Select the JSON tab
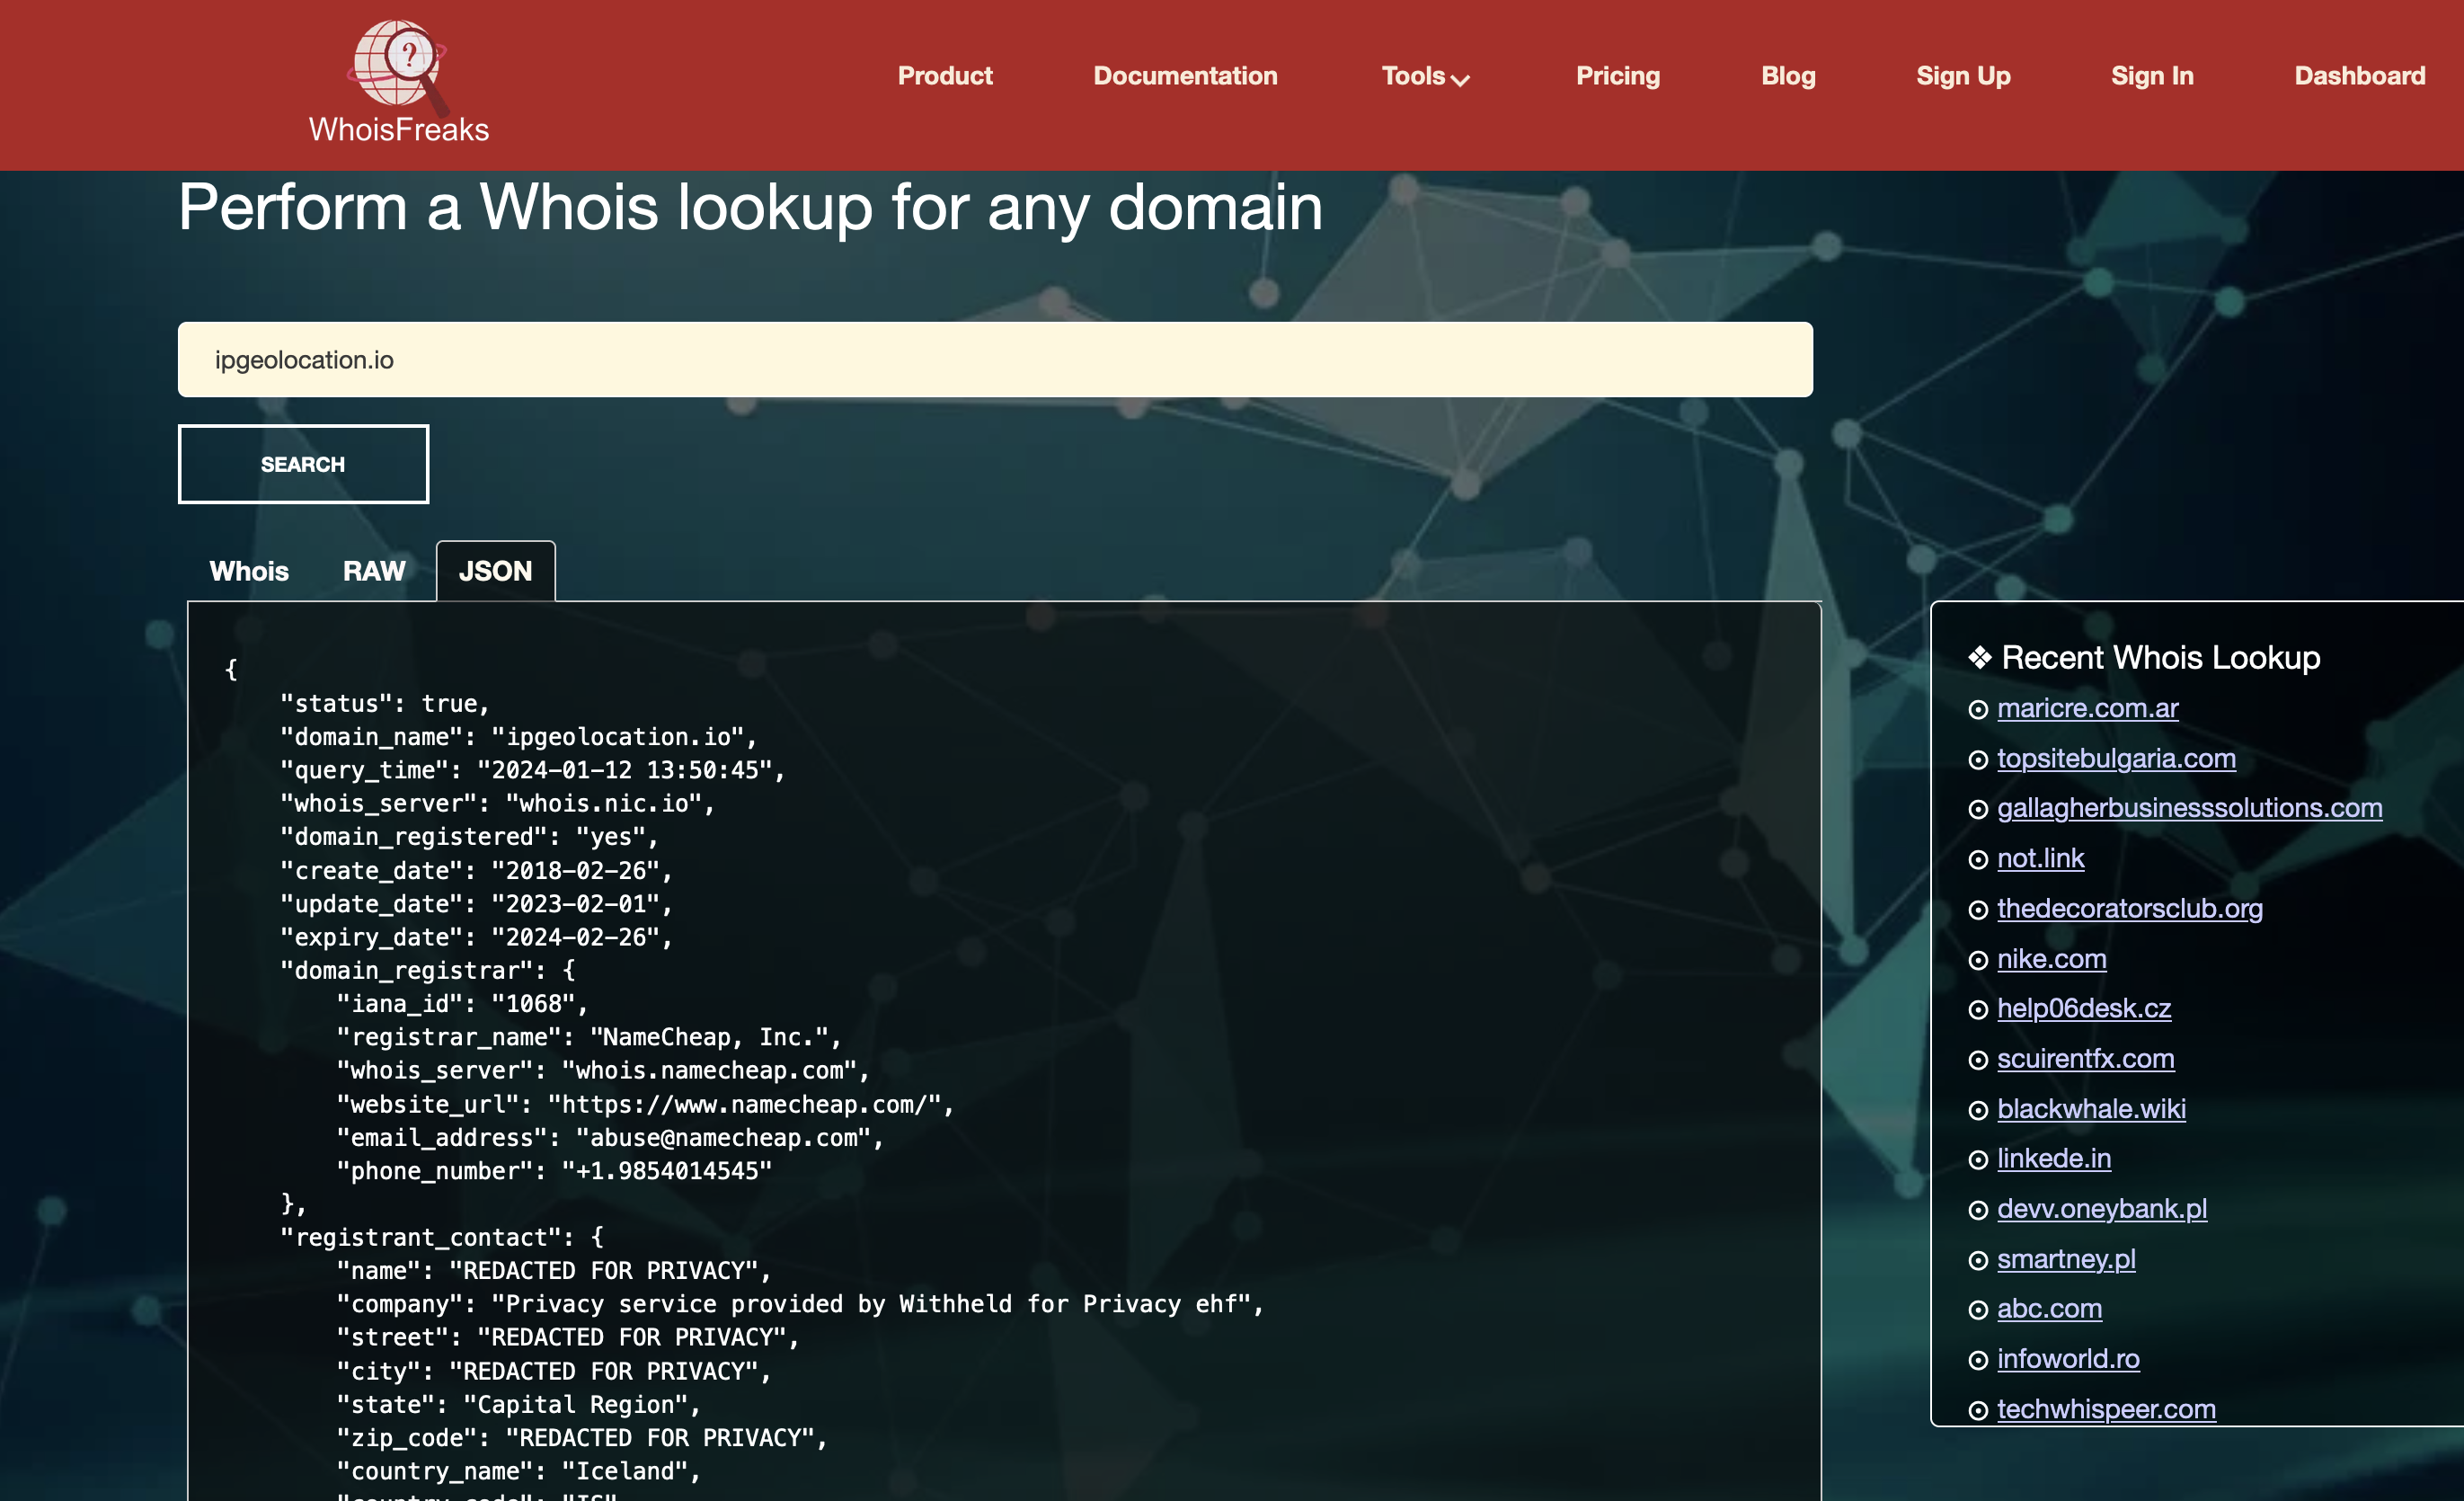The image size is (2464, 1501). click(x=496, y=571)
